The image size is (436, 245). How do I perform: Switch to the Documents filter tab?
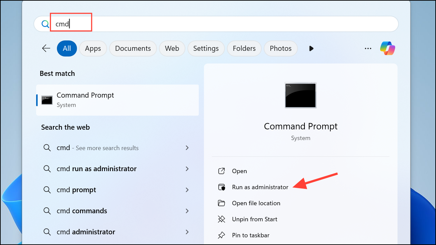133,48
